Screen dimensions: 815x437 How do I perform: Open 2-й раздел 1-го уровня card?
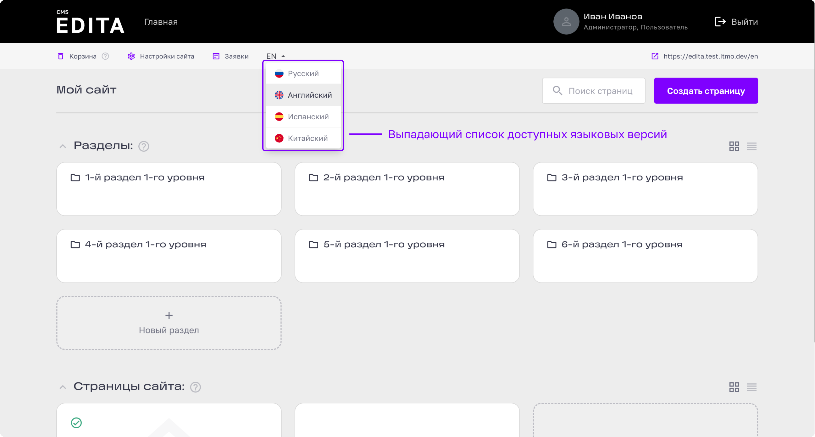407,189
